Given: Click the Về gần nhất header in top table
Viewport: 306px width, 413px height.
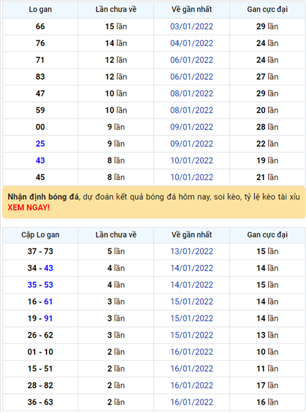Looking at the screenshot, I should (191, 10).
